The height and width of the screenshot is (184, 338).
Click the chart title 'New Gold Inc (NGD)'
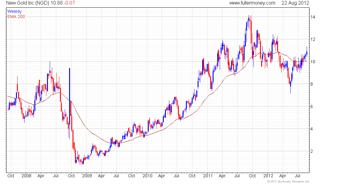(x=28, y=3)
